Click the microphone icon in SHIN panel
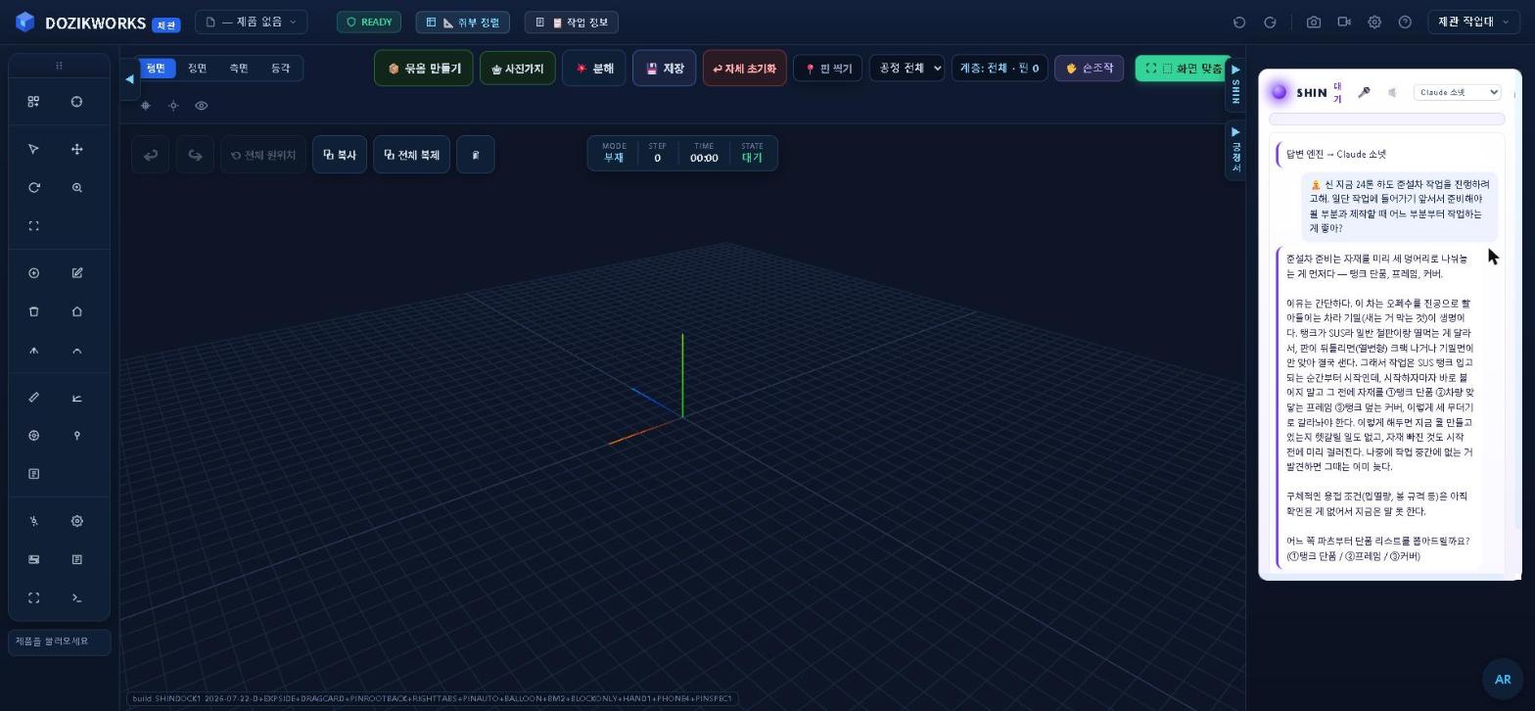The image size is (1535, 711). click(1364, 92)
